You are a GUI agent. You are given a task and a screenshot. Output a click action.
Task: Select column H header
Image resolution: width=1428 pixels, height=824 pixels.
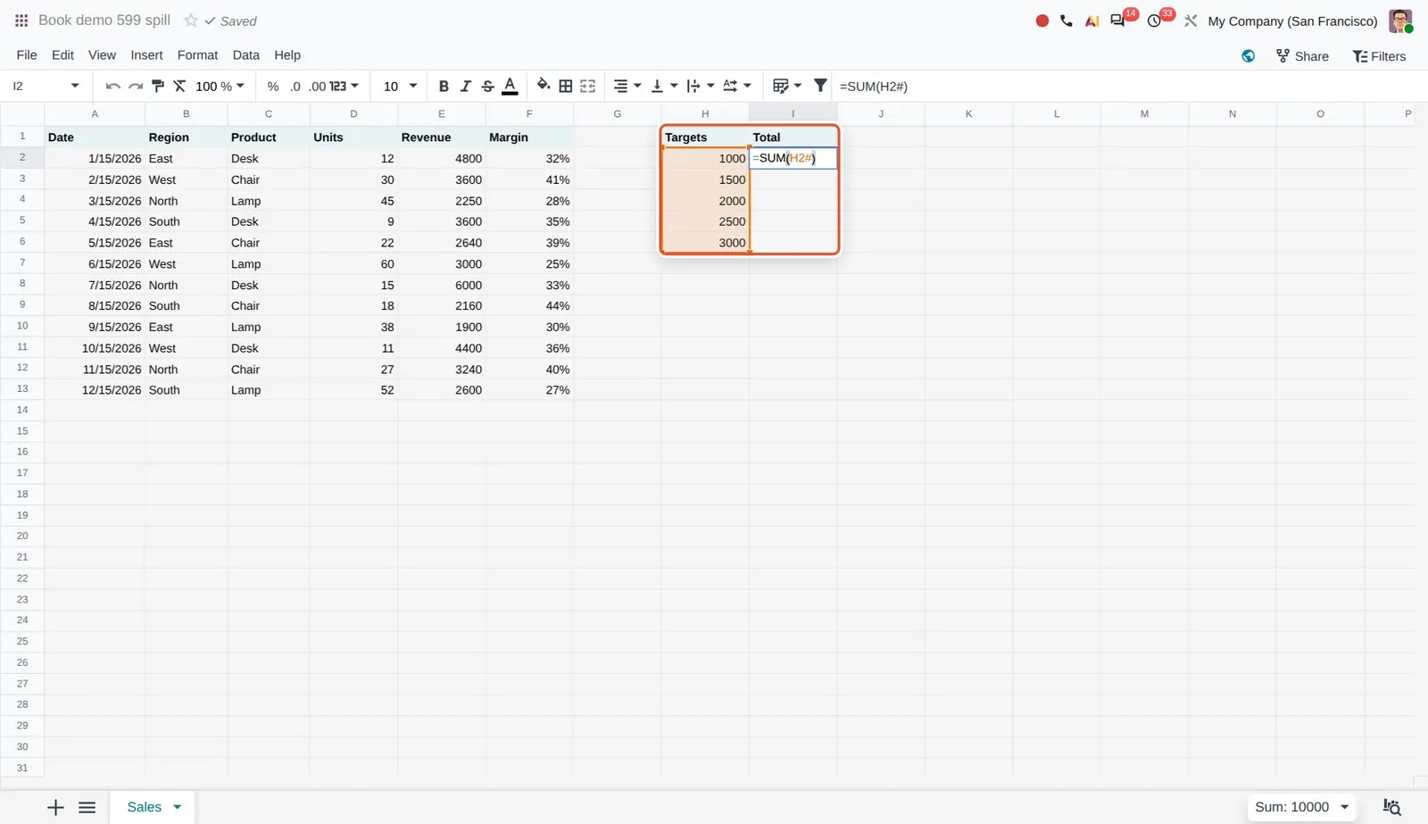(705, 113)
